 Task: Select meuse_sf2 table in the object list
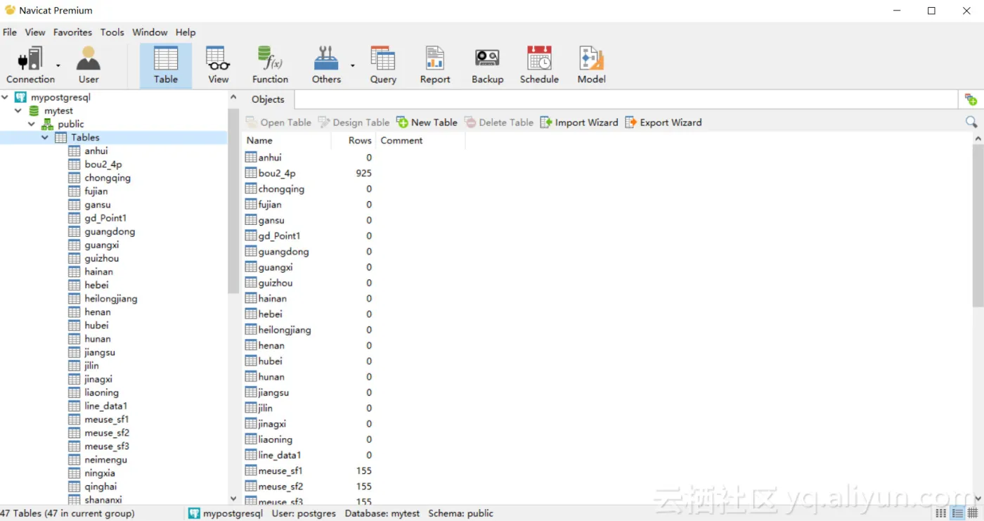tap(280, 487)
